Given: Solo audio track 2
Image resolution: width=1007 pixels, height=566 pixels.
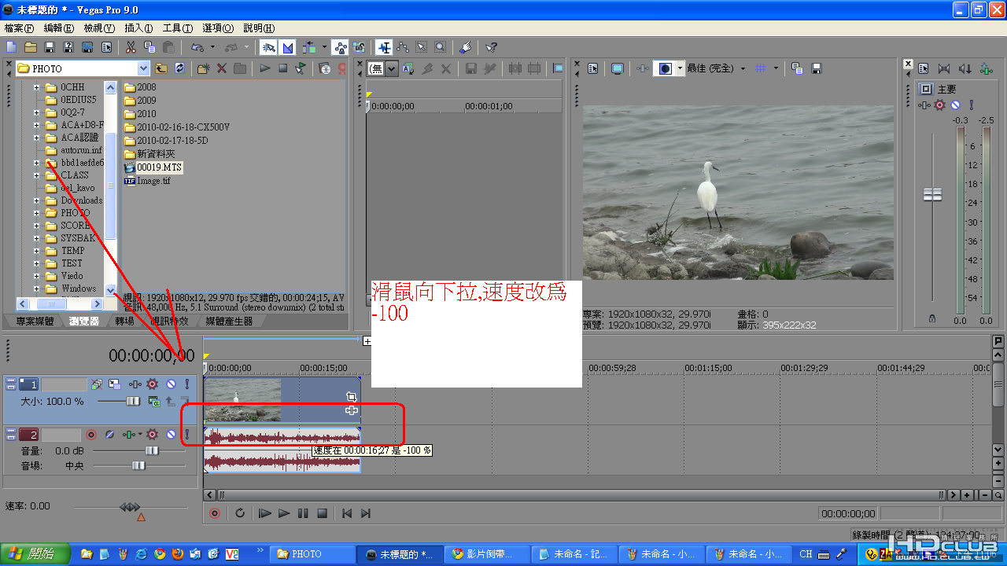Looking at the screenshot, I should tap(187, 434).
